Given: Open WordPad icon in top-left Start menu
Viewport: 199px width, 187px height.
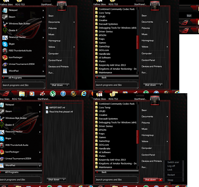Looking at the screenshot, I should 5,71.
